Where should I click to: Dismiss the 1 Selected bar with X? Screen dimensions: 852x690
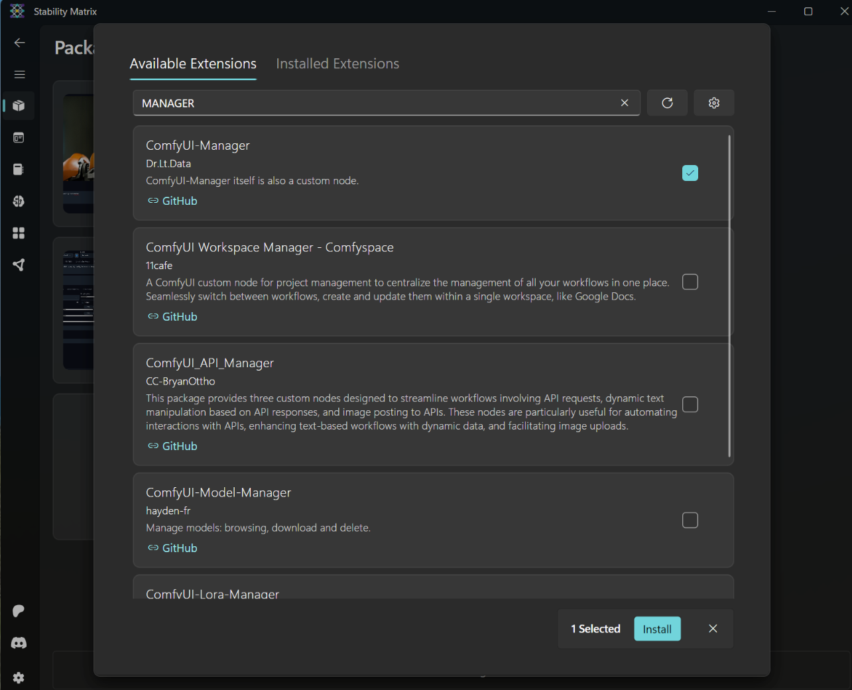coord(713,628)
